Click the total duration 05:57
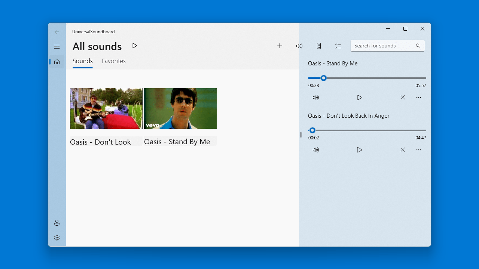479x269 pixels. click(x=421, y=86)
